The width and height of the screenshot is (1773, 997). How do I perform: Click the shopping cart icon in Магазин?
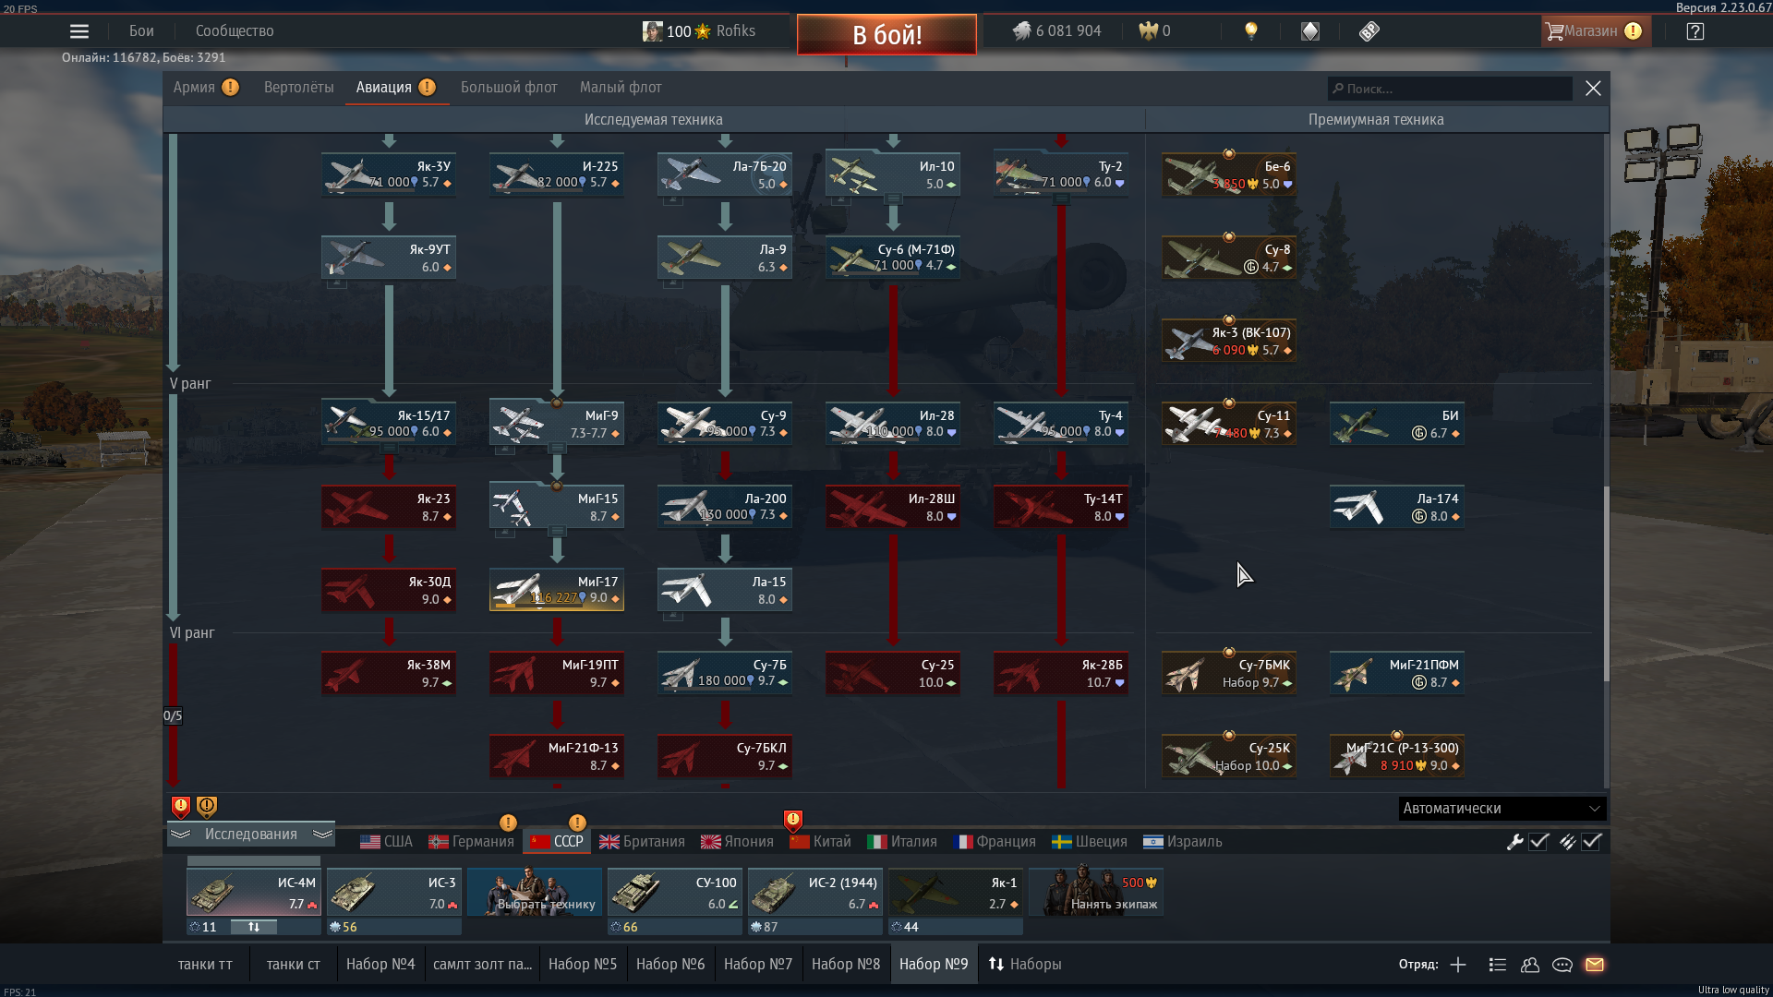coord(1554,31)
